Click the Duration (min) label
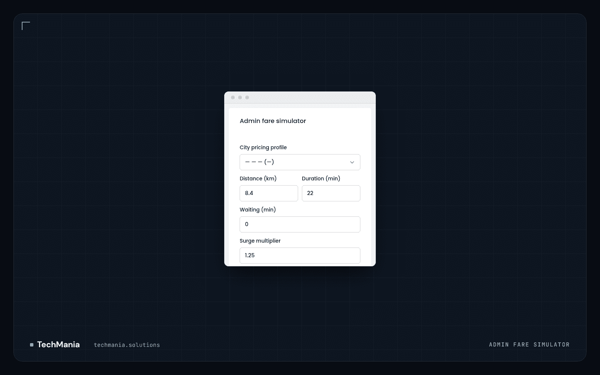 pos(321,178)
